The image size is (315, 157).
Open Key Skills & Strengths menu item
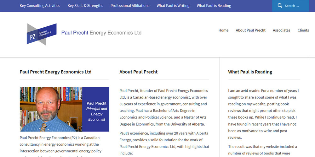click(85, 6)
